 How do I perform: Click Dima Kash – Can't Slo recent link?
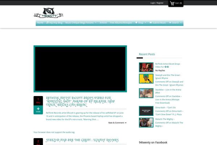coord(165,108)
